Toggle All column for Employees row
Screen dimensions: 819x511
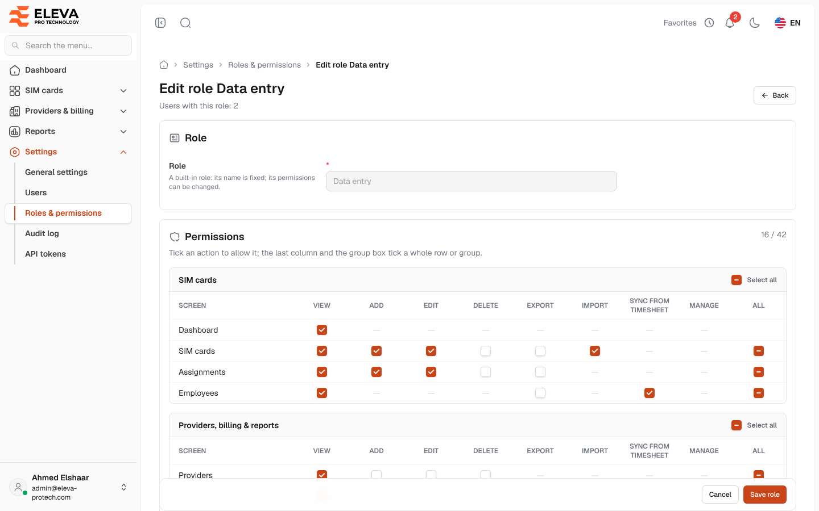pos(759,393)
